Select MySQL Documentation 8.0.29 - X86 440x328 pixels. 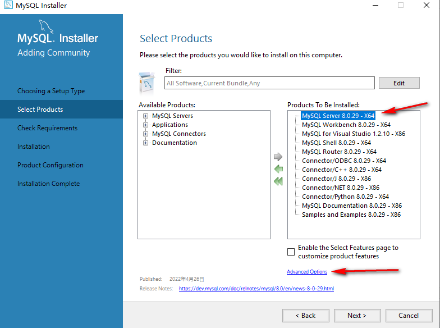tap(352, 206)
